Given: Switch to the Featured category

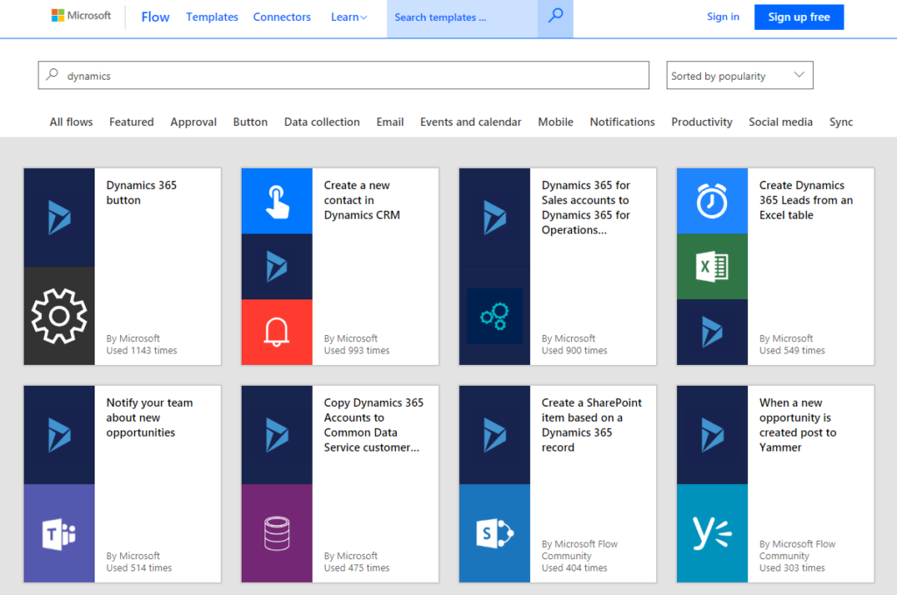Looking at the screenshot, I should [131, 122].
